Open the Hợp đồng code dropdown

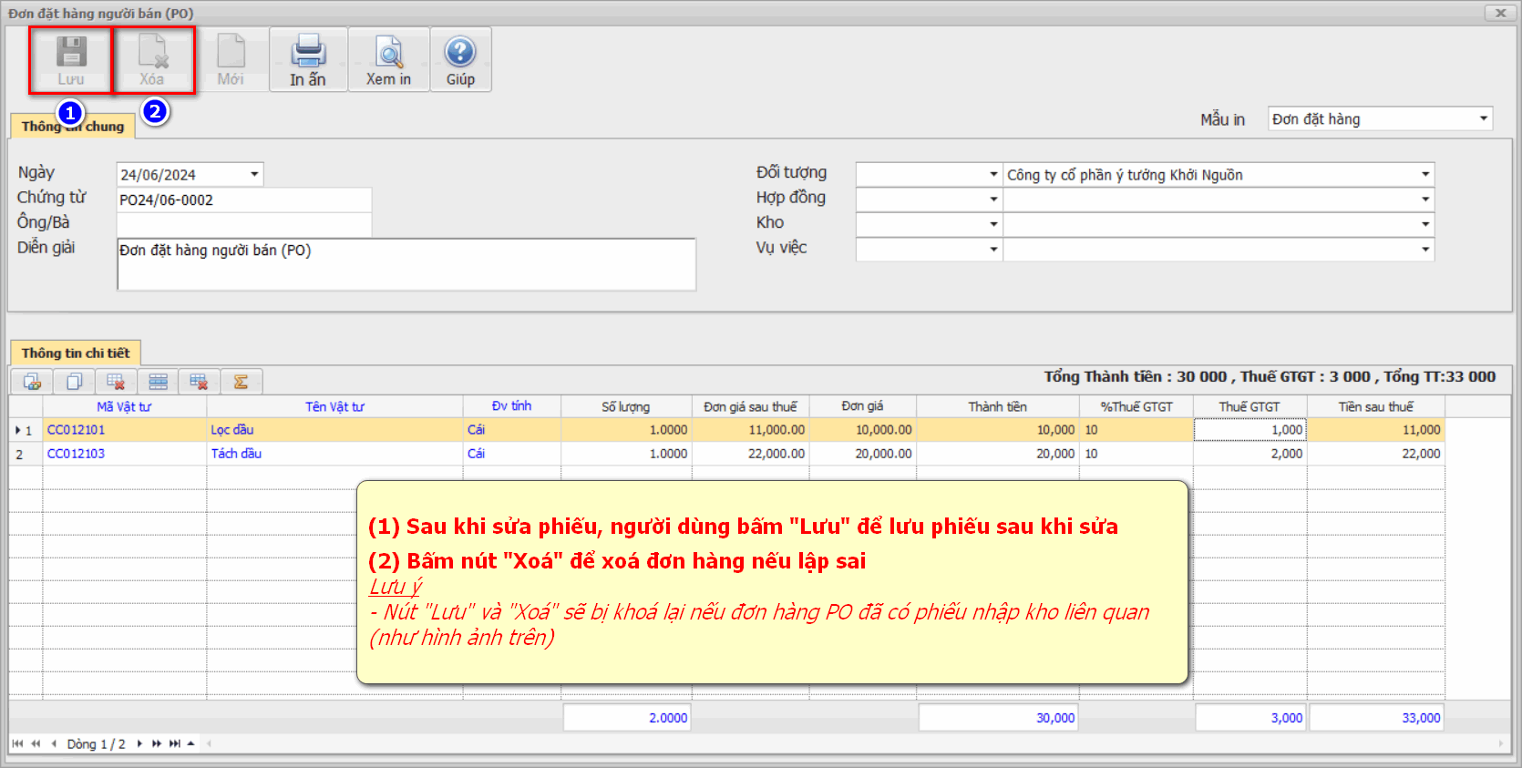992,200
